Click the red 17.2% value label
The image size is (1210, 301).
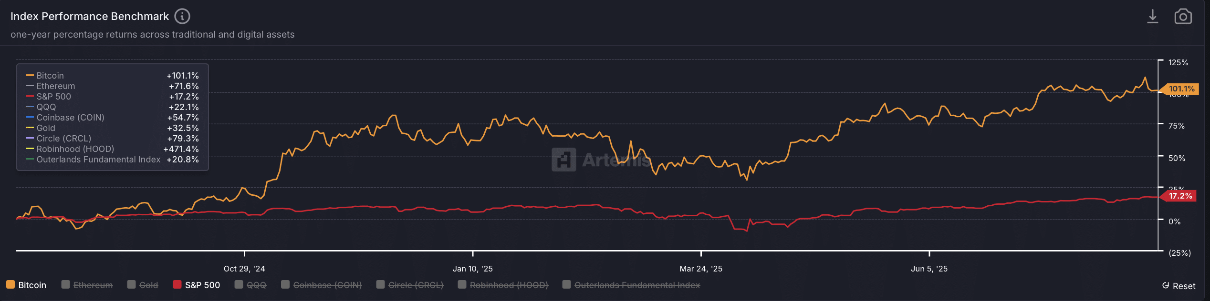(x=1180, y=196)
